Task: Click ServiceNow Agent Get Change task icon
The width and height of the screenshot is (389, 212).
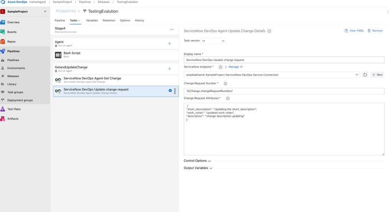Action: (58, 80)
